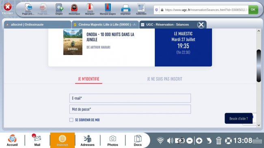
Task: Click De Arthur Harari director text
Action: click(98, 47)
